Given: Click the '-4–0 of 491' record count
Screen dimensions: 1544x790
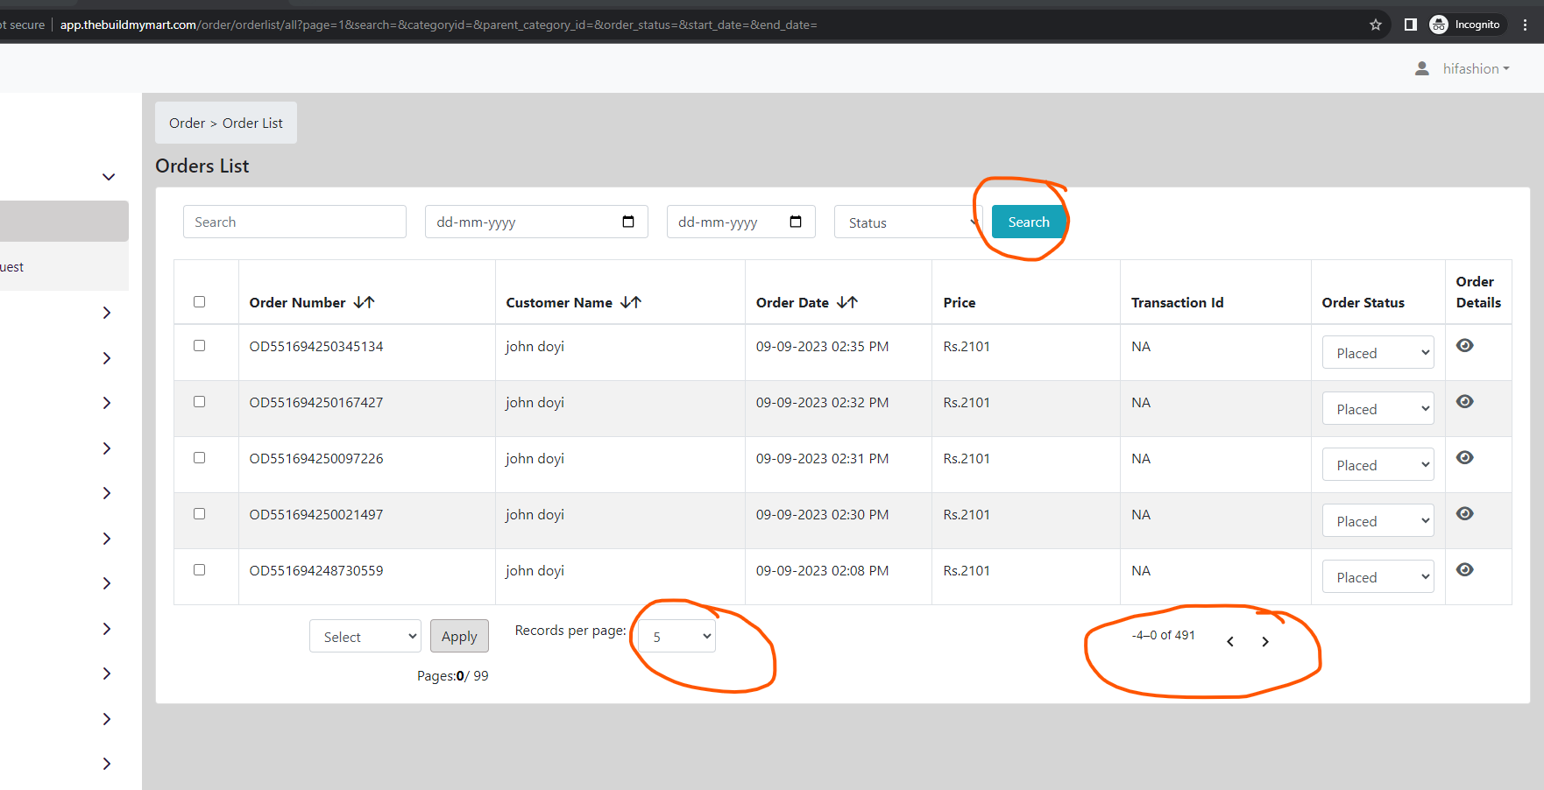Looking at the screenshot, I should 1163,635.
